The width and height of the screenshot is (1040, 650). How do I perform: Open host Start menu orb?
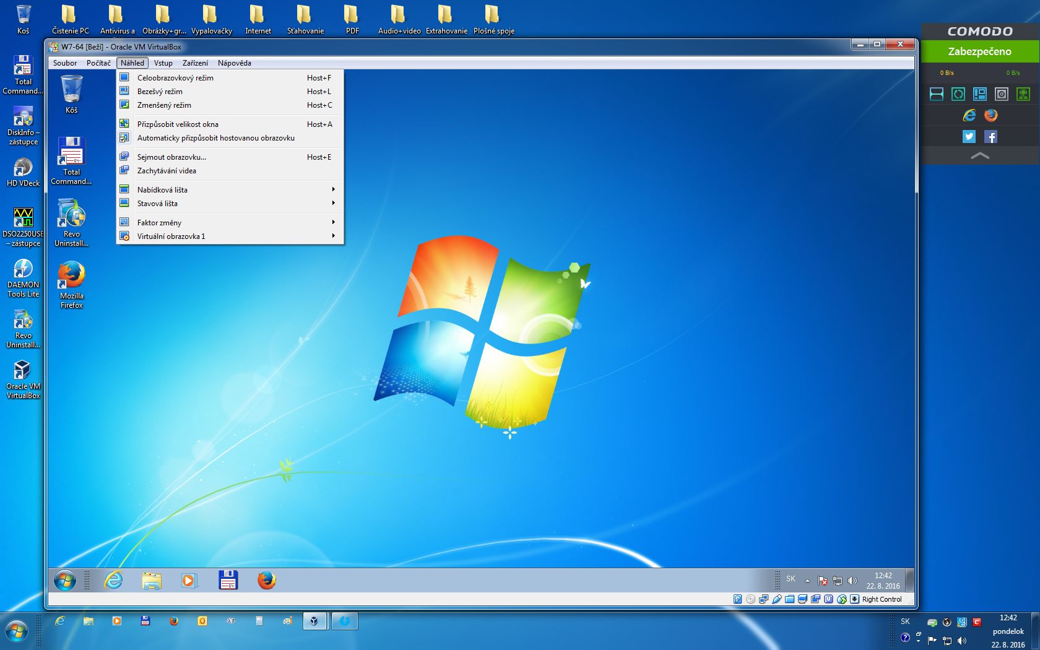[x=17, y=631]
